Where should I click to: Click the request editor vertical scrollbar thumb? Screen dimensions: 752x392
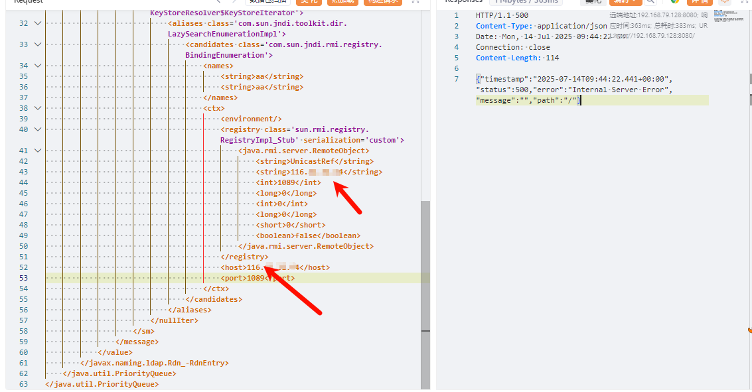(x=425, y=265)
